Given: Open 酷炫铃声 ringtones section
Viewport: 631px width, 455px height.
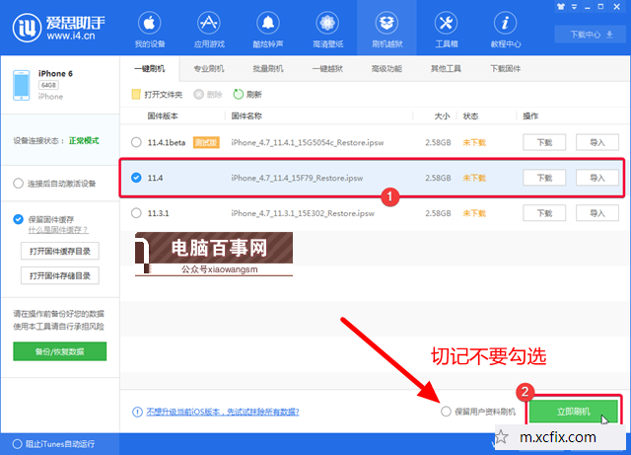Looking at the screenshot, I should (268, 30).
